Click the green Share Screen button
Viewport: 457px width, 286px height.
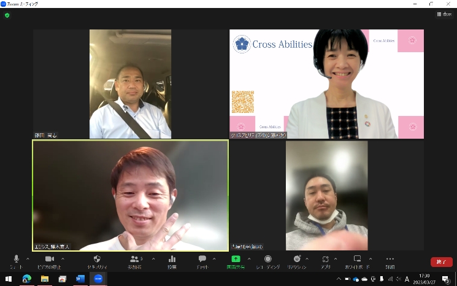pyautogui.click(x=236, y=259)
